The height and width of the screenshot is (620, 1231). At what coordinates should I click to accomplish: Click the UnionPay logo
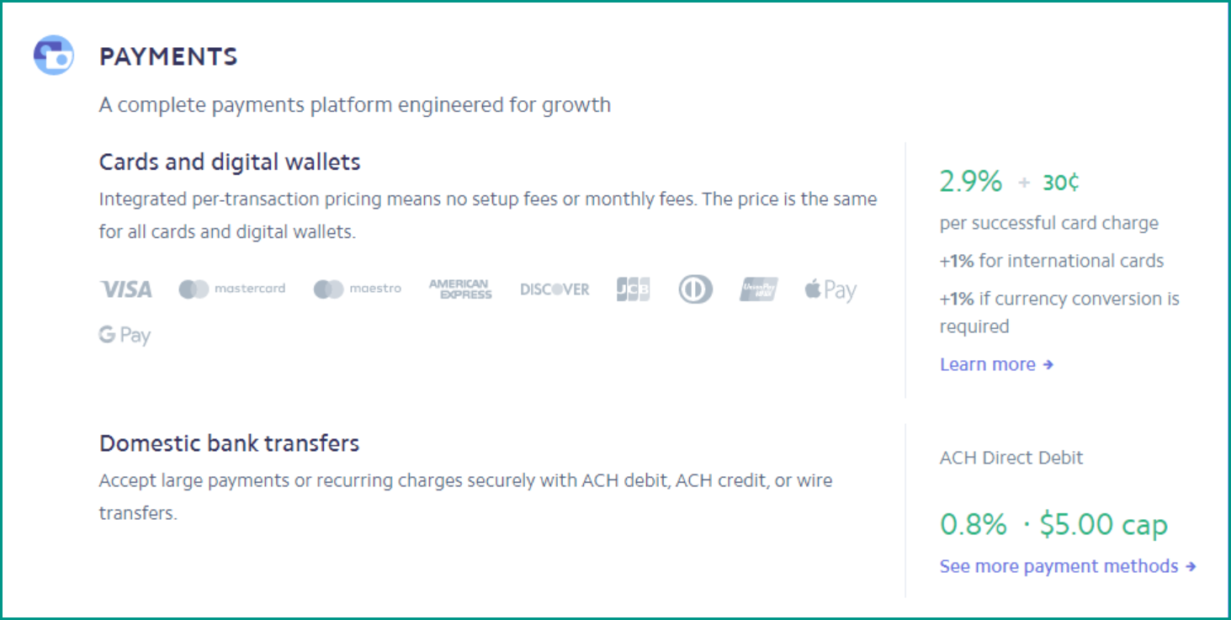tap(759, 289)
